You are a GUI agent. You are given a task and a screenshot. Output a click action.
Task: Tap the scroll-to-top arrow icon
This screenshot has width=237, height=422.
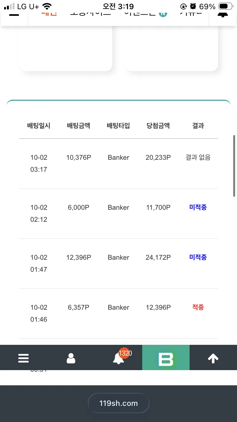point(213,358)
